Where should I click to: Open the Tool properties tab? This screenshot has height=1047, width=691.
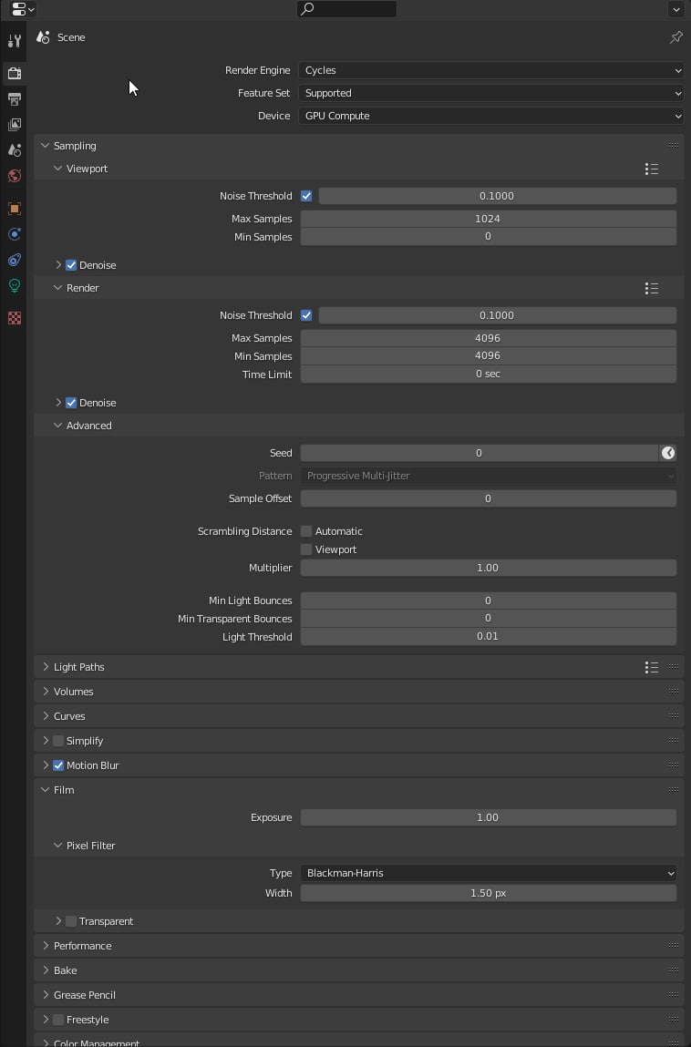[14, 41]
